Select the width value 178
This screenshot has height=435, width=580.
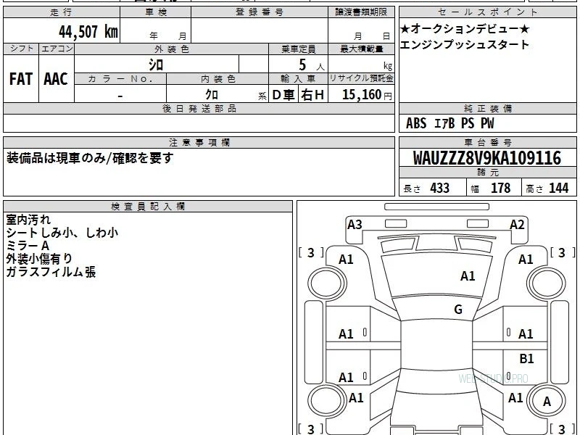tap(500, 188)
